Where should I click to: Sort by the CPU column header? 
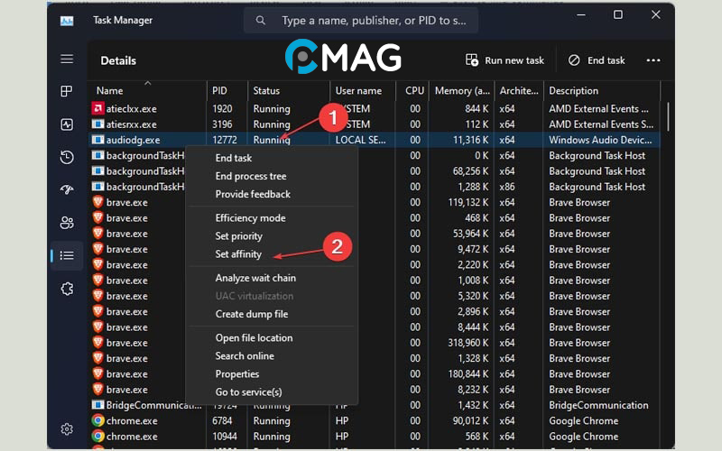coord(412,91)
